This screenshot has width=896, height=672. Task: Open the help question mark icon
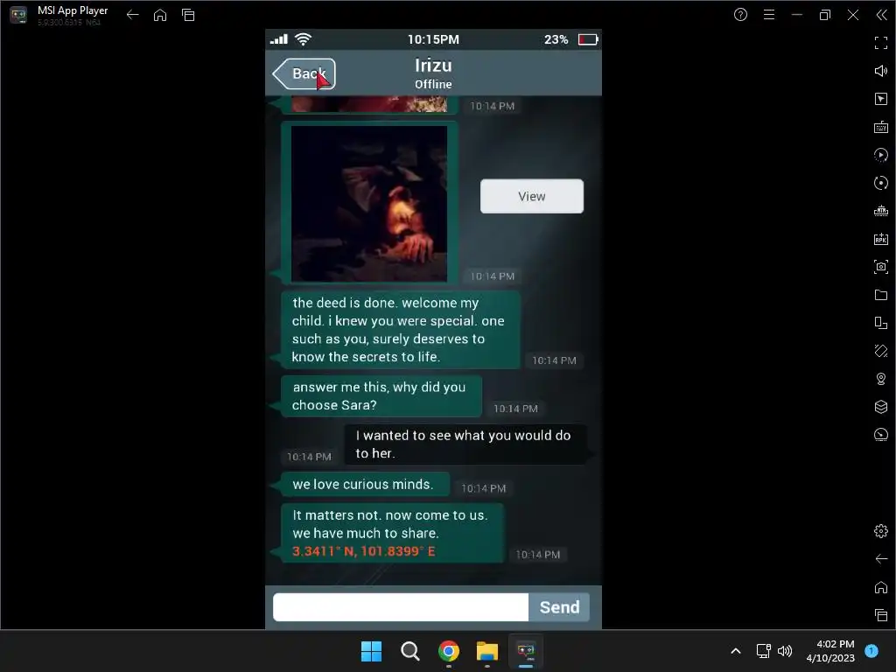pos(740,15)
